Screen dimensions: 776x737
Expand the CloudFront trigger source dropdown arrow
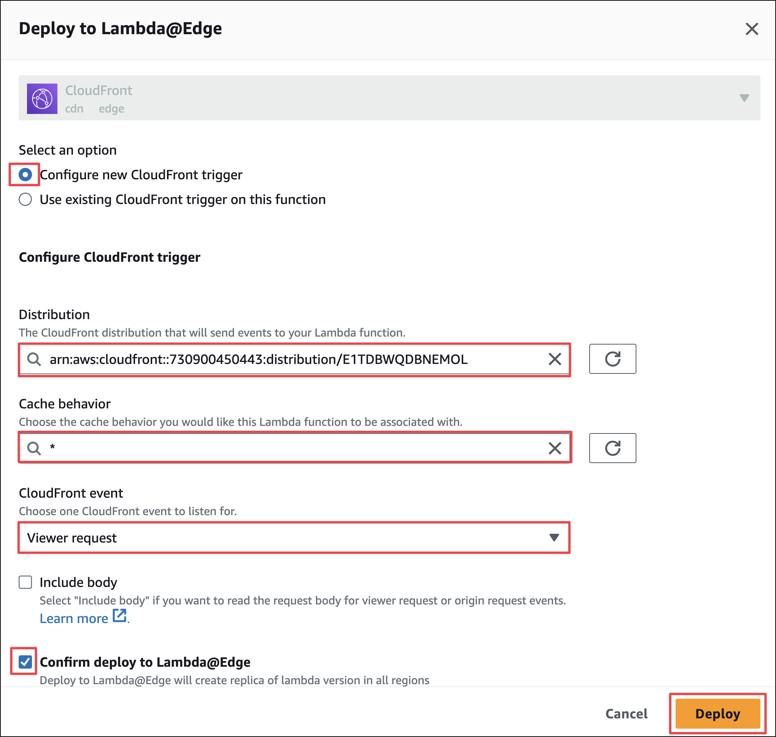744,98
